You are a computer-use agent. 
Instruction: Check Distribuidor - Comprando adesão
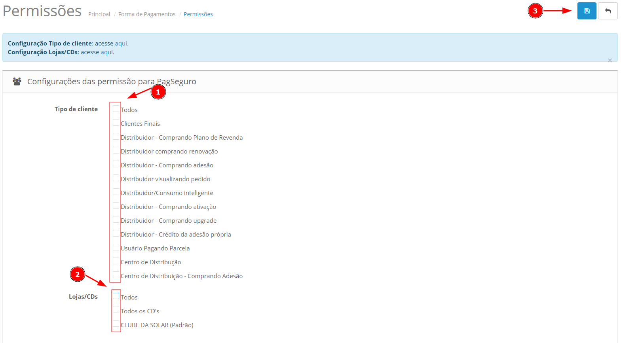click(116, 164)
